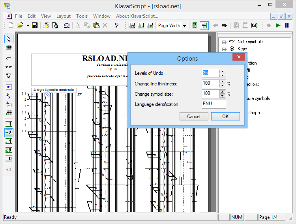This screenshot has height=224, width=296.
Task: Click the Undo arrow icon
Action: coord(67,26)
